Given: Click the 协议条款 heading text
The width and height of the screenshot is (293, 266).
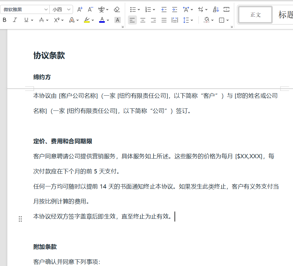Looking at the screenshot, I should click(x=49, y=55).
